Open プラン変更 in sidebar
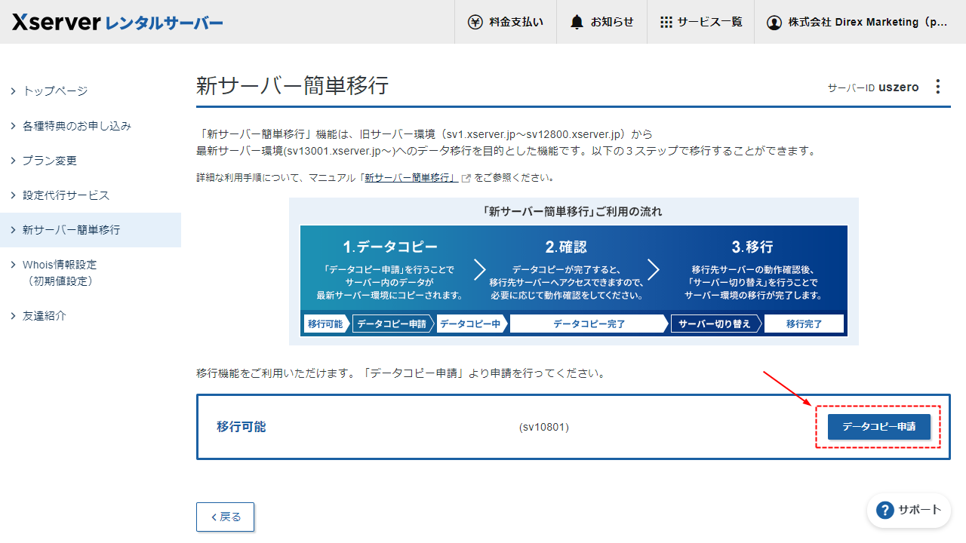966x543 pixels. [x=91, y=161]
